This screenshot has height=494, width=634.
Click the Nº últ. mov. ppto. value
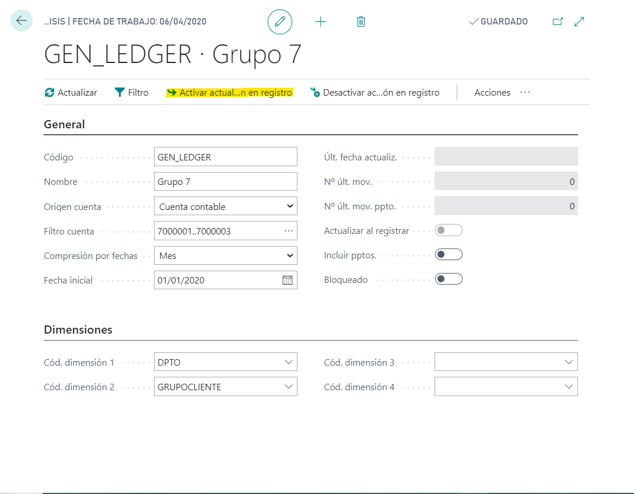coord(506,206)
